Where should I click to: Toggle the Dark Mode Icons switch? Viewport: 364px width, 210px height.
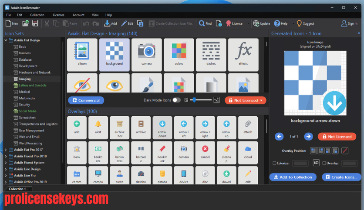[176, 100]
